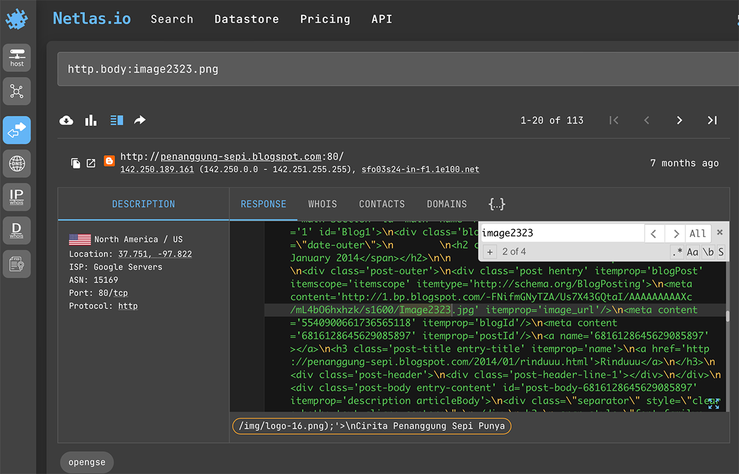Go to next results page
This screenshot has width=739, height=474.
[x=679, y=120]
